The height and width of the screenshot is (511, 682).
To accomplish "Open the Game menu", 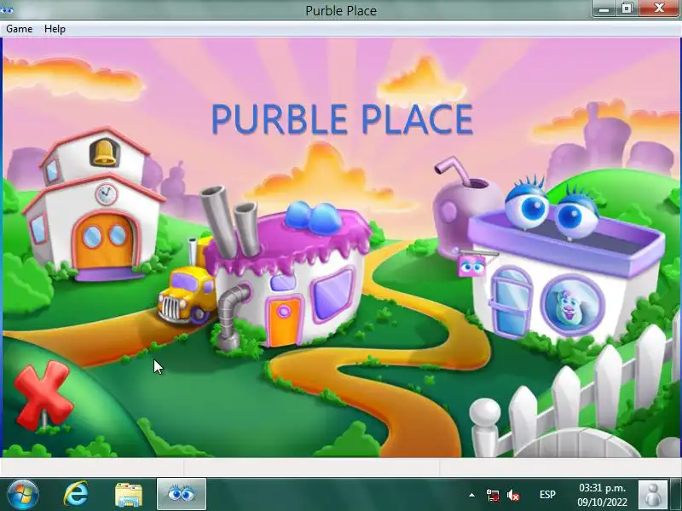I will (19, 29).
